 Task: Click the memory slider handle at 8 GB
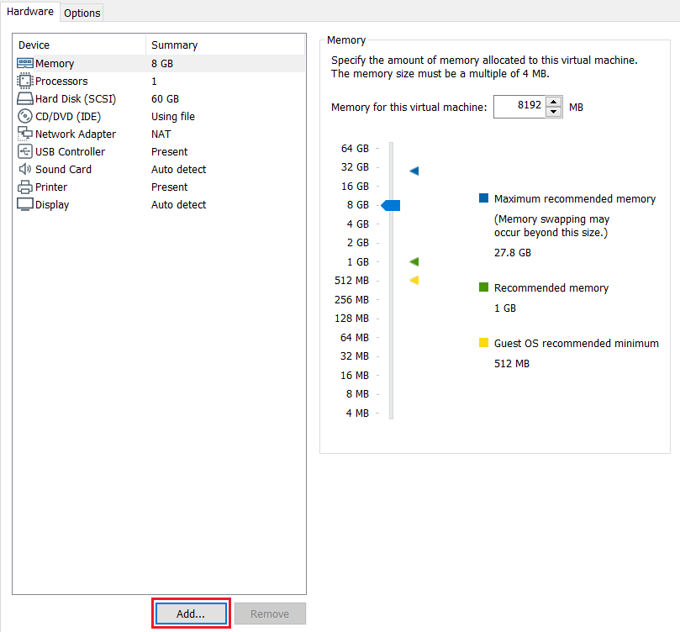(x=390, y=205)
